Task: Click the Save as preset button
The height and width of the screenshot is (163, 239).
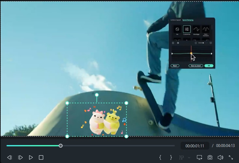Action: coord(196,66)
